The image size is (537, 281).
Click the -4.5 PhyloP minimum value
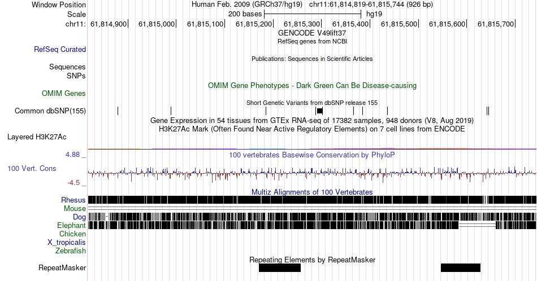coord(73,183)
